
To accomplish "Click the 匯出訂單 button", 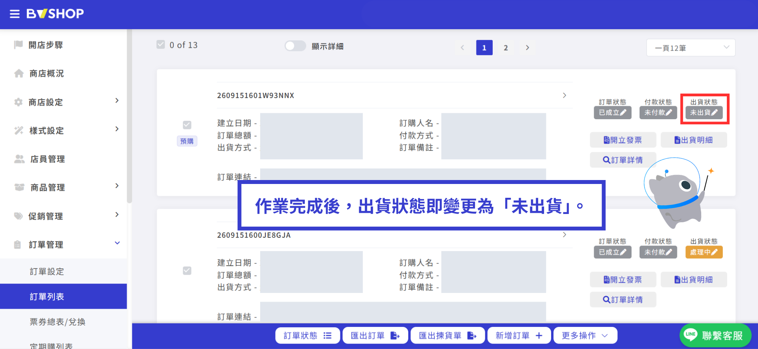I will [375, 336].
